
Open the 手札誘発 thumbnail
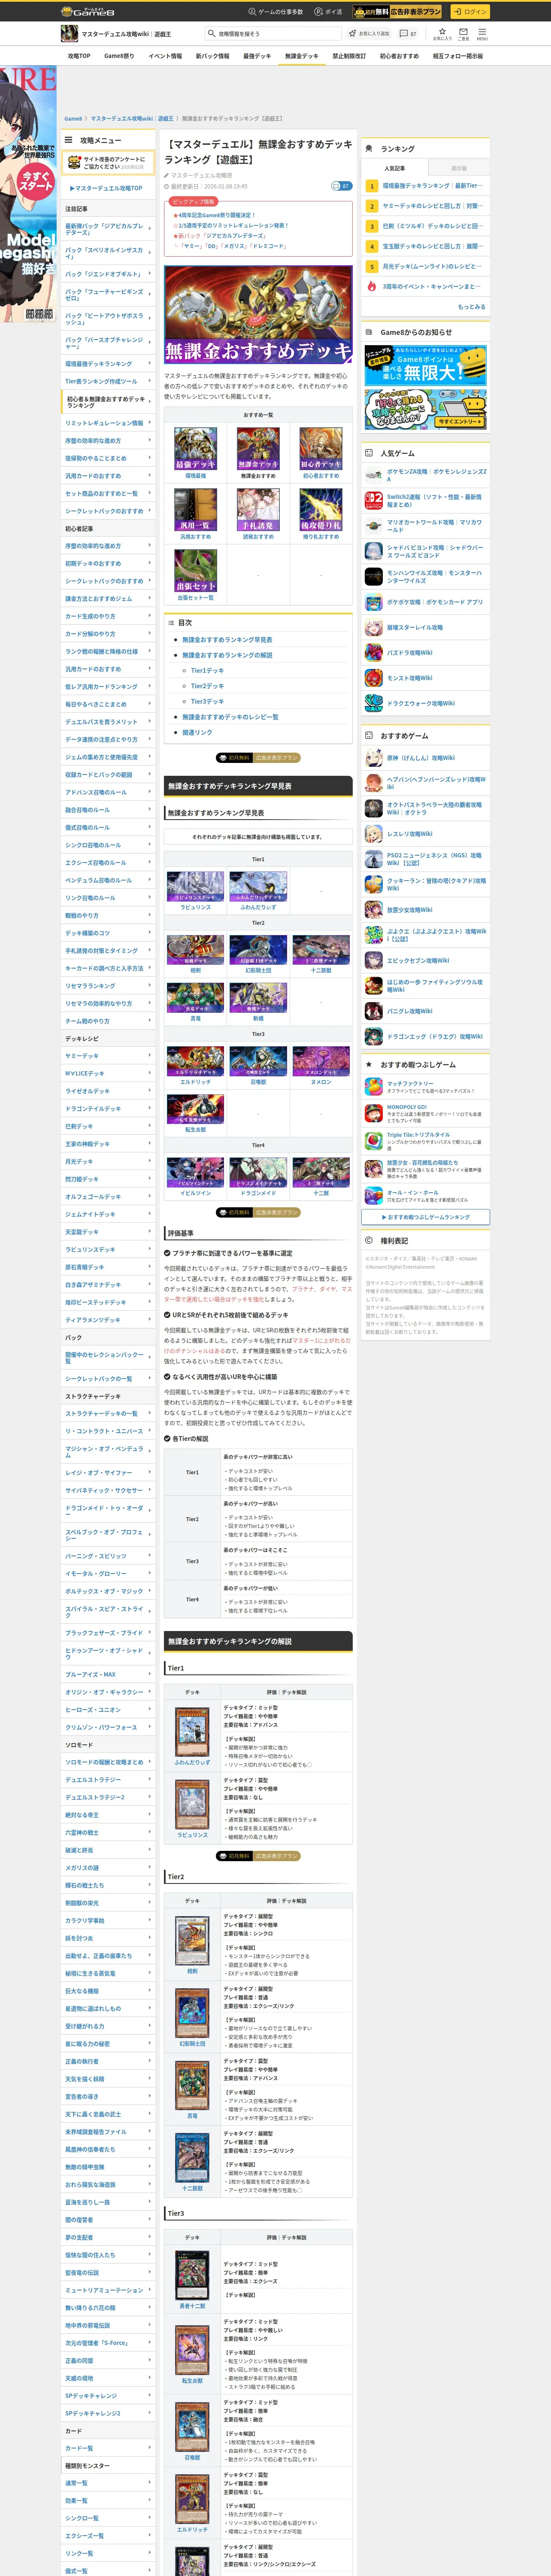coord(258,510)
